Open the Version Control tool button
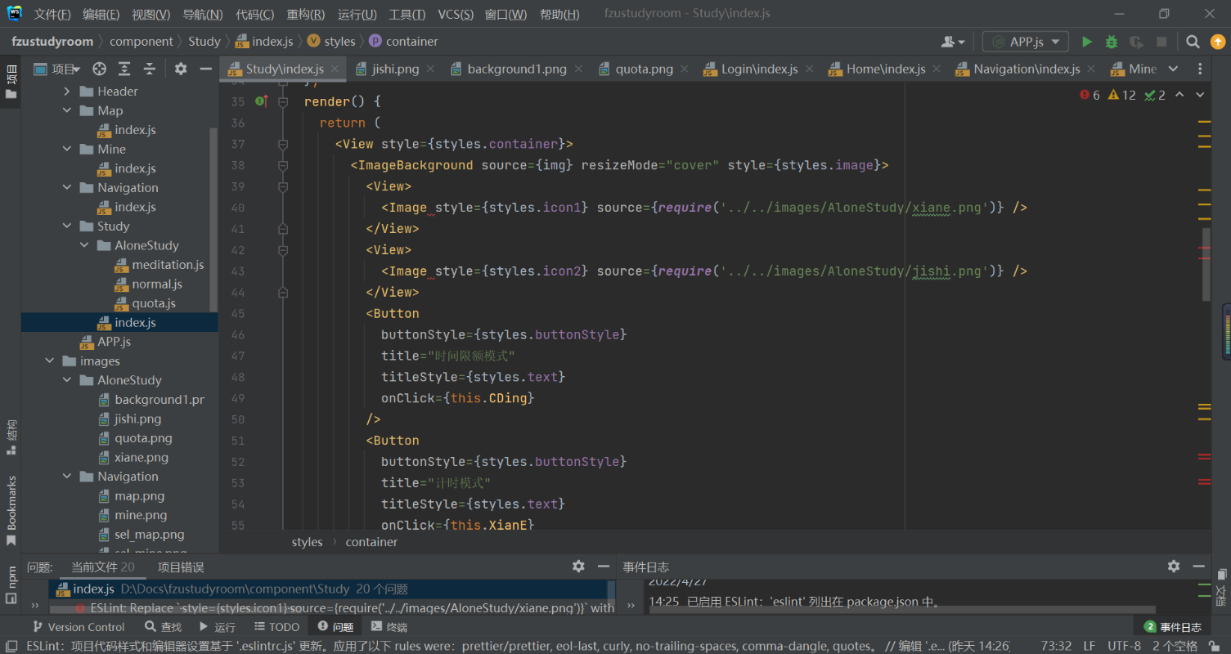The width and height of the screenshot is (1231, 654). [x=79, y=627]
